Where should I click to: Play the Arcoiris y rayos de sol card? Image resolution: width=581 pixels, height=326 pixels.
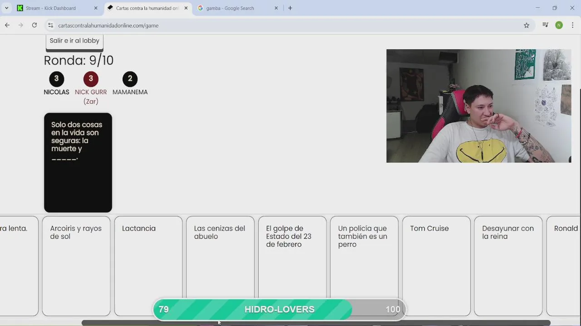(76, 266)
